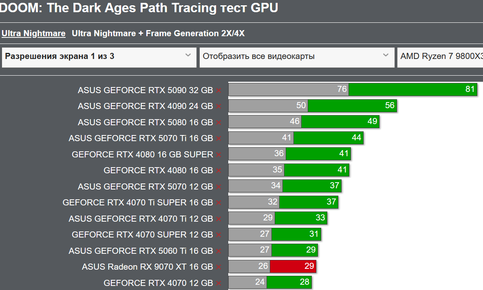This screenshot has width=483, height=290.
Task: Click the ASUS GEFORCE RTX 5090 32 GB label
Action: pos(145,90)
